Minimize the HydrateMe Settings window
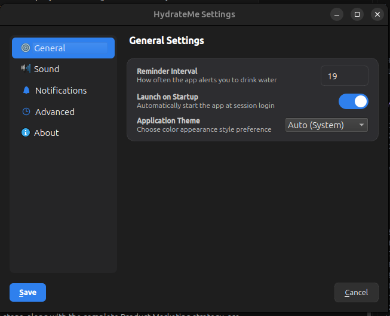Screen dimensions: 390x316 pos(337,14)
